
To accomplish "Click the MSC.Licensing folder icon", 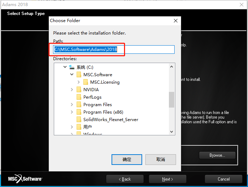I will tap(86, 82).
